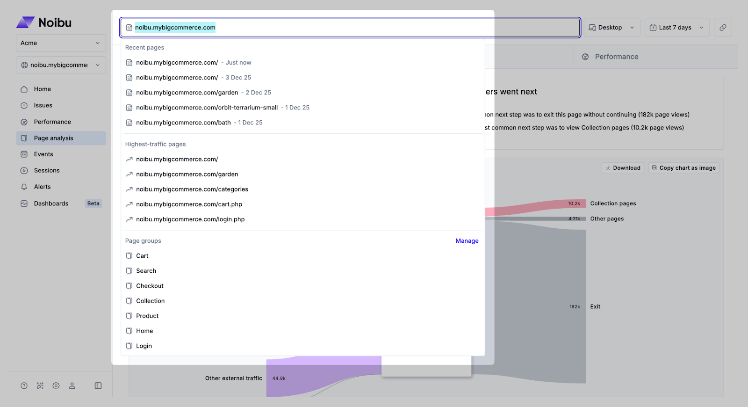Click the "Exit" chart label

click(x=595, y=306)
